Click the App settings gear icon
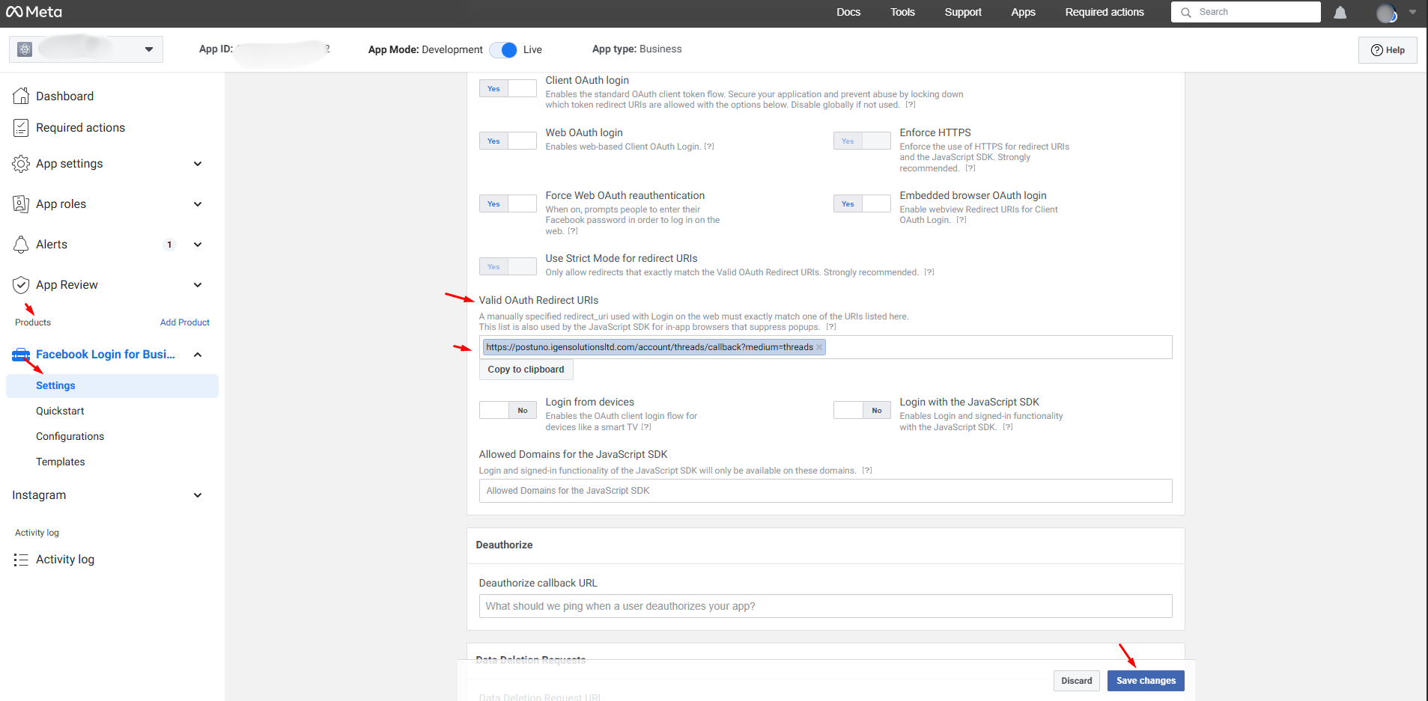The height and width of the screenshot is (701, 1428). pyautogui.click(x=21, y=164)
